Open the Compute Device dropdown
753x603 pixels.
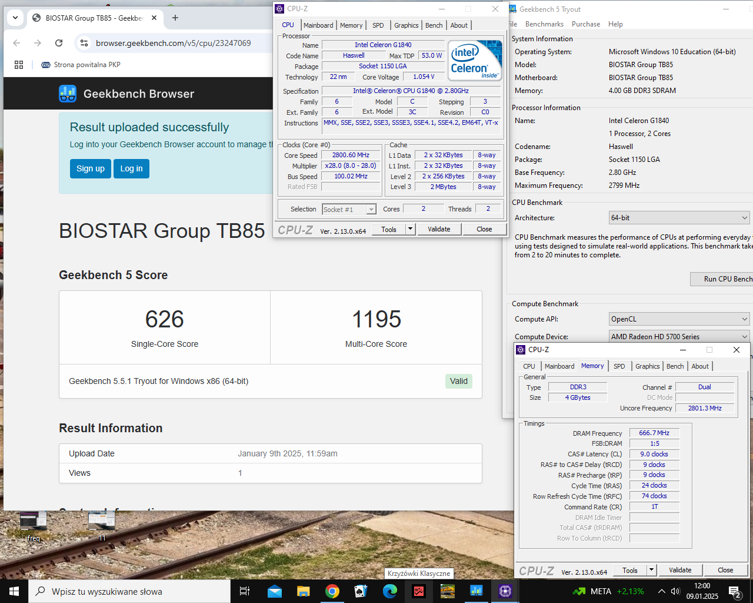click(x=679, y=337)
